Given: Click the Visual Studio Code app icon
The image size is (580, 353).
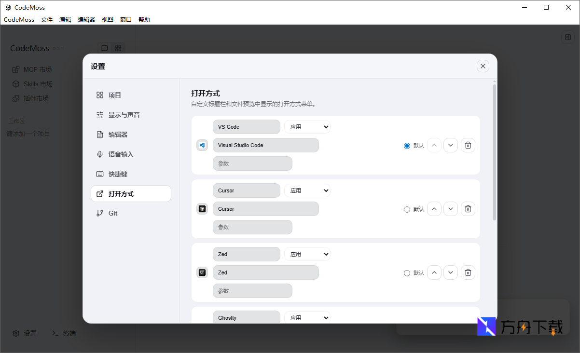Looking at the screenshot, I should click(202, 145).
